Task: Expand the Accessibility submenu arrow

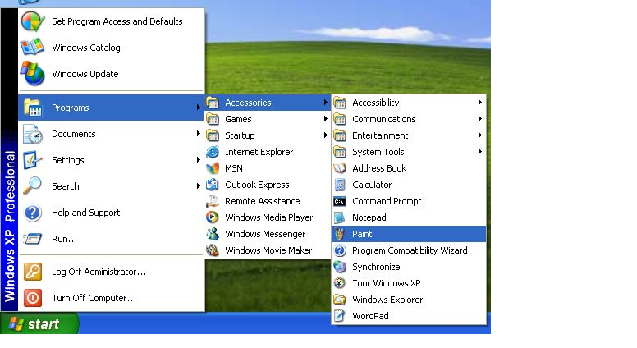Action: click(x=479, y=103)
